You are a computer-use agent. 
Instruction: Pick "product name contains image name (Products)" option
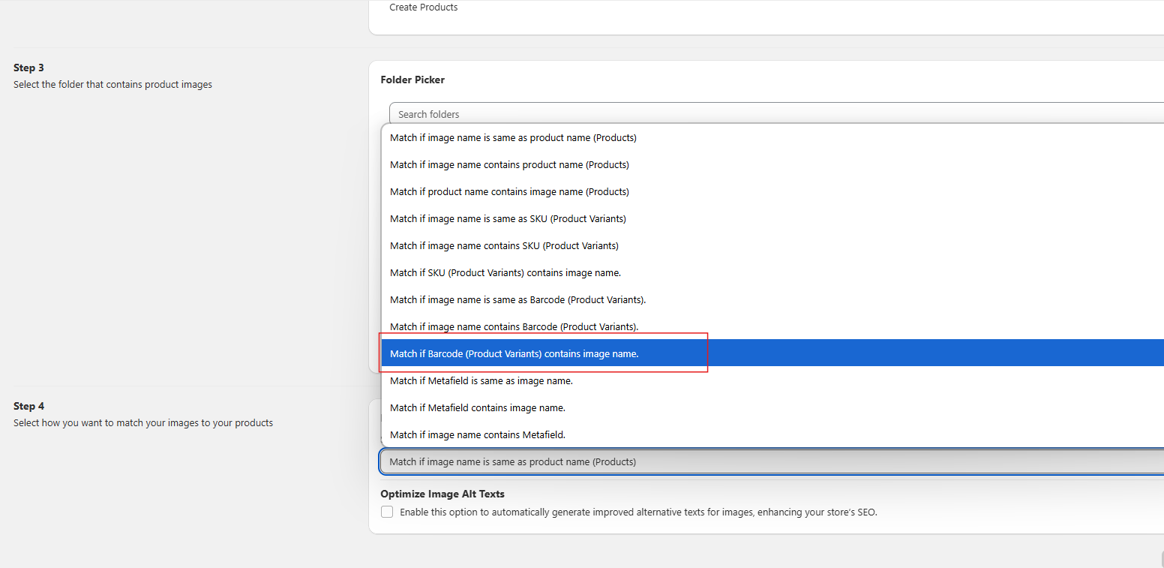point(509,192)
